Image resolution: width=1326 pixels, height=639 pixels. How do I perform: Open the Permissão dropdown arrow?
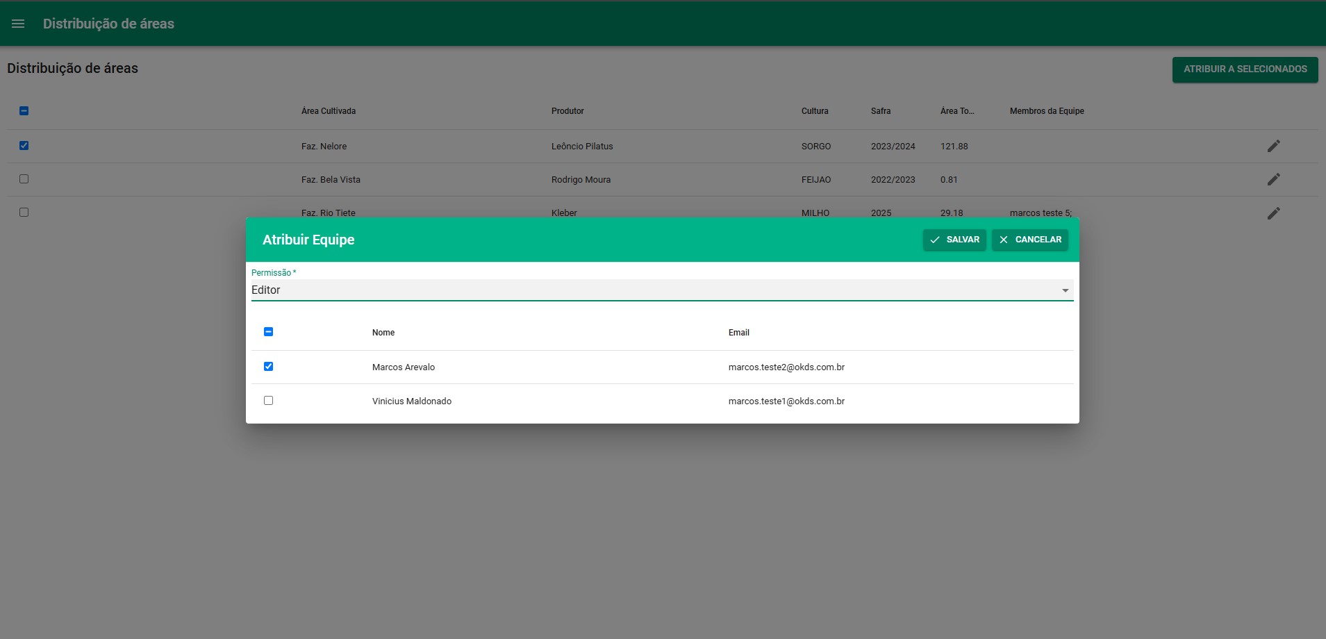point(1065,290)
